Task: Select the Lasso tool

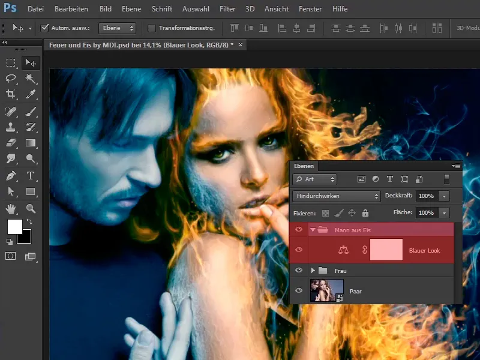Action: (x=11, y=79)
